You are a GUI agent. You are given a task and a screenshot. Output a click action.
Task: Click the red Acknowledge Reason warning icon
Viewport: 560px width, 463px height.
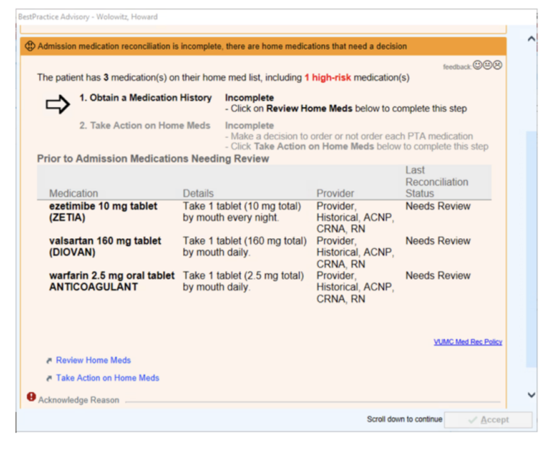coord(31,398)
